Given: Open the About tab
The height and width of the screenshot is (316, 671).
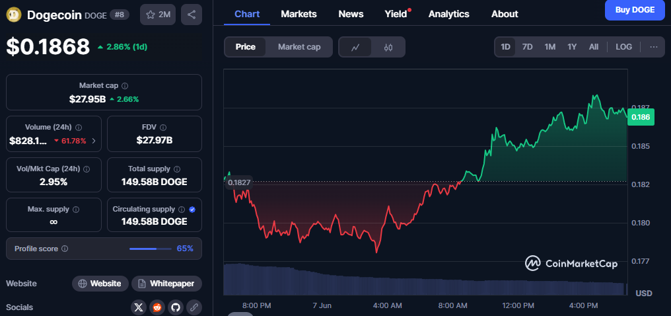Looking at the screenshot, I should 505,14.
